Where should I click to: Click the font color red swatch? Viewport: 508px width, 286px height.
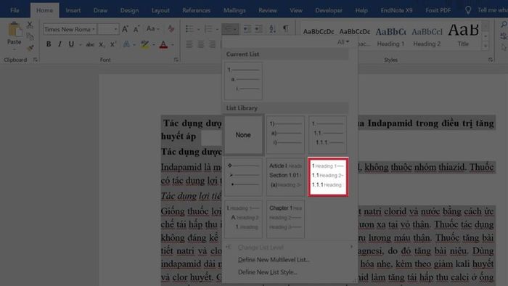click(x=163, y=44)
